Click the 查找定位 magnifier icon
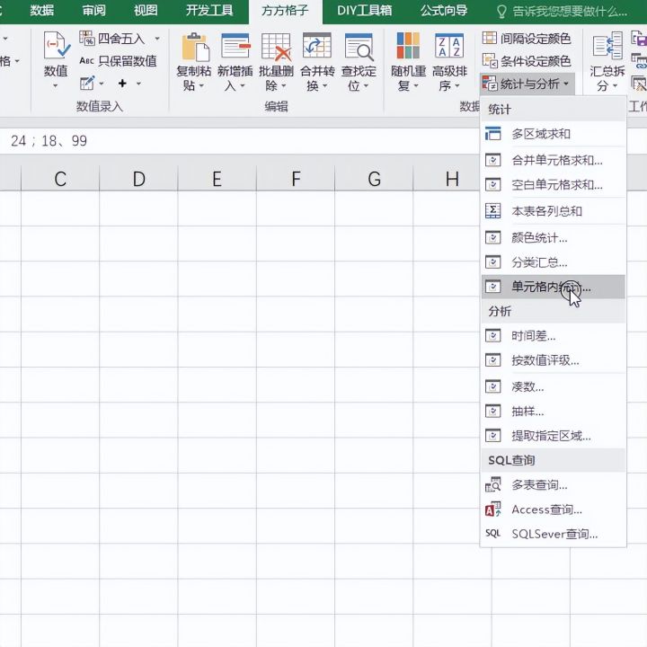This screenshot has height=647, width=647. (x=359, y=47)
